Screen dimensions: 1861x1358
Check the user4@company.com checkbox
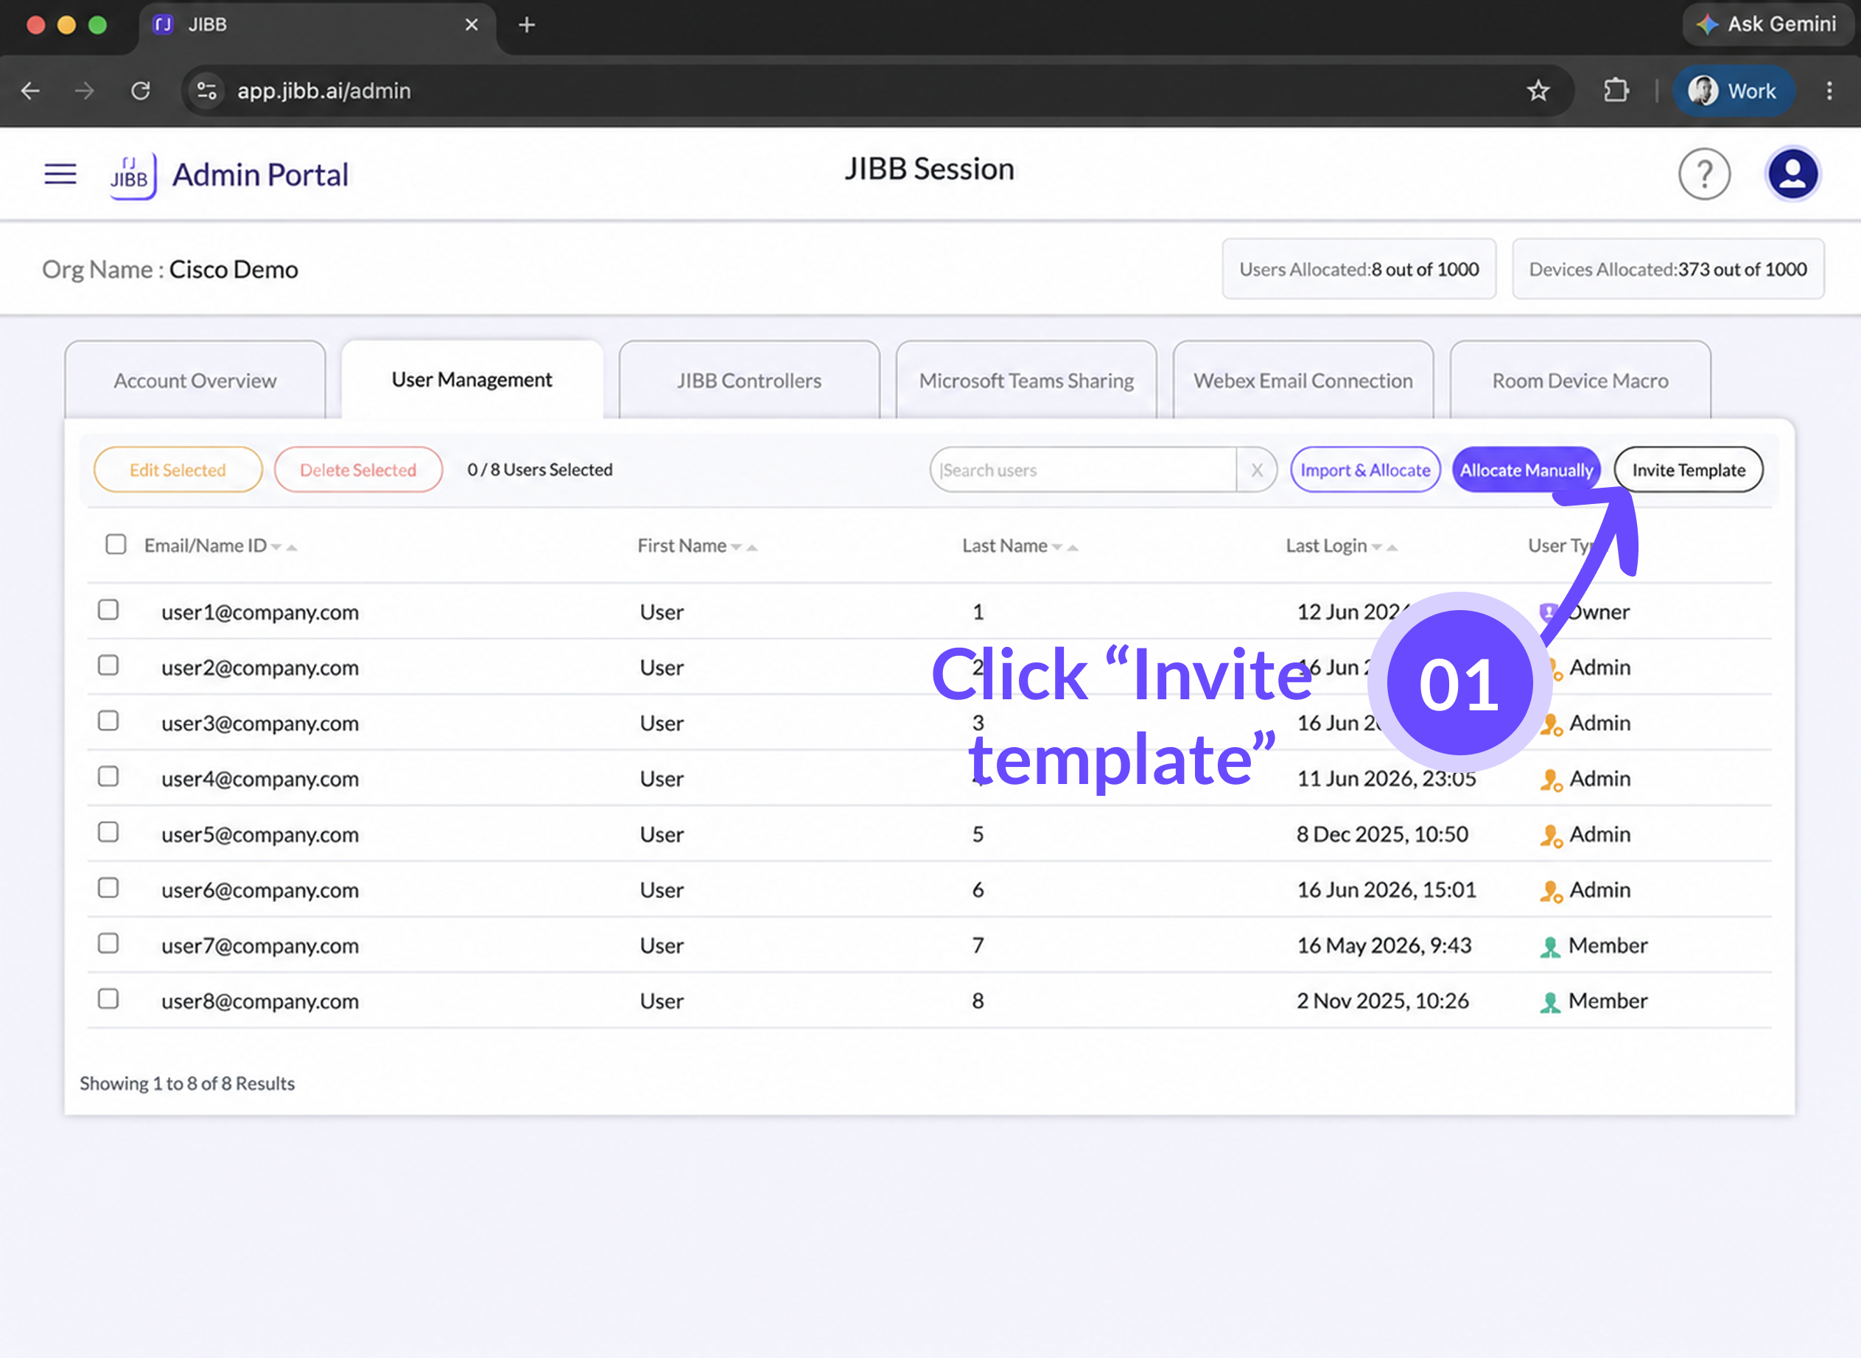pyautogui.click(x=108, y=777)
